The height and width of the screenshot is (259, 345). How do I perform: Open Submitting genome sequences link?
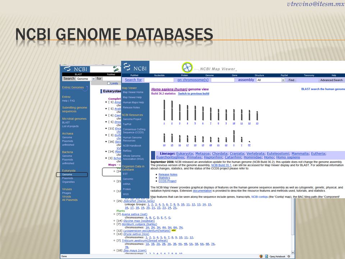tap(74, 109)
